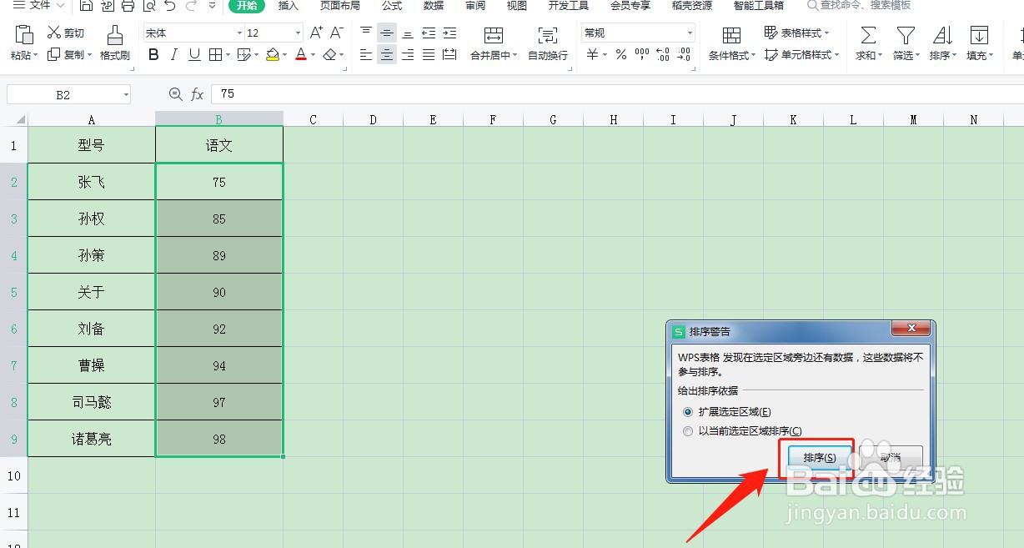
Task: Apply percent style with % icon
Action: pyautogui.click(x=621, y=55)
